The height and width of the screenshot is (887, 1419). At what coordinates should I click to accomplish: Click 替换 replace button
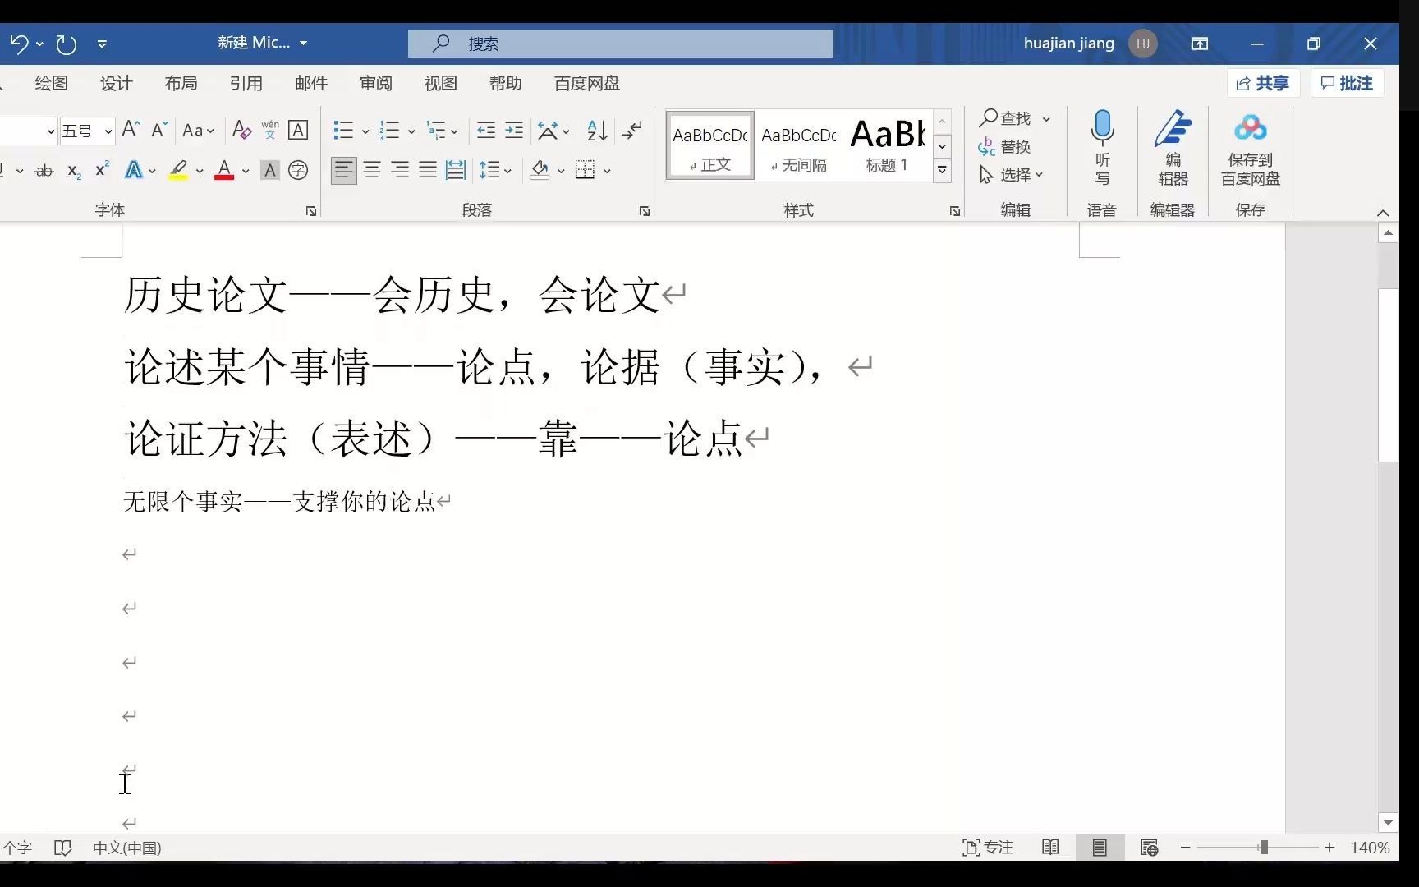pyautogui.click(x=1005, y=147)
